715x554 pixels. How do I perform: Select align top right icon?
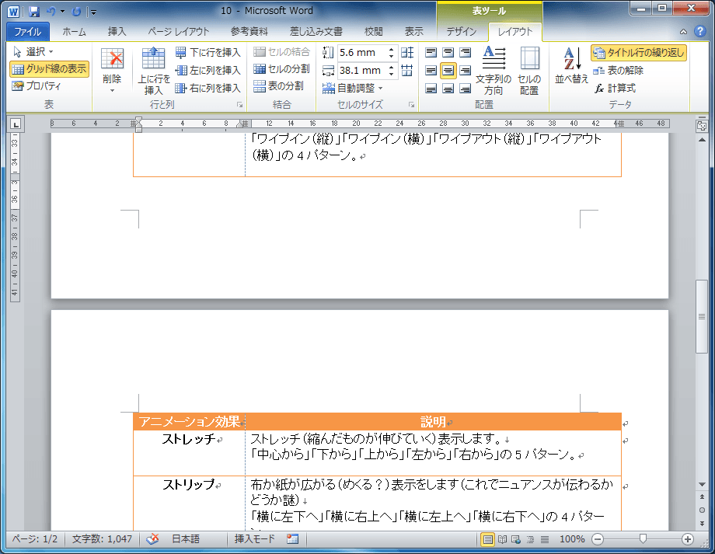pos(465,52)
